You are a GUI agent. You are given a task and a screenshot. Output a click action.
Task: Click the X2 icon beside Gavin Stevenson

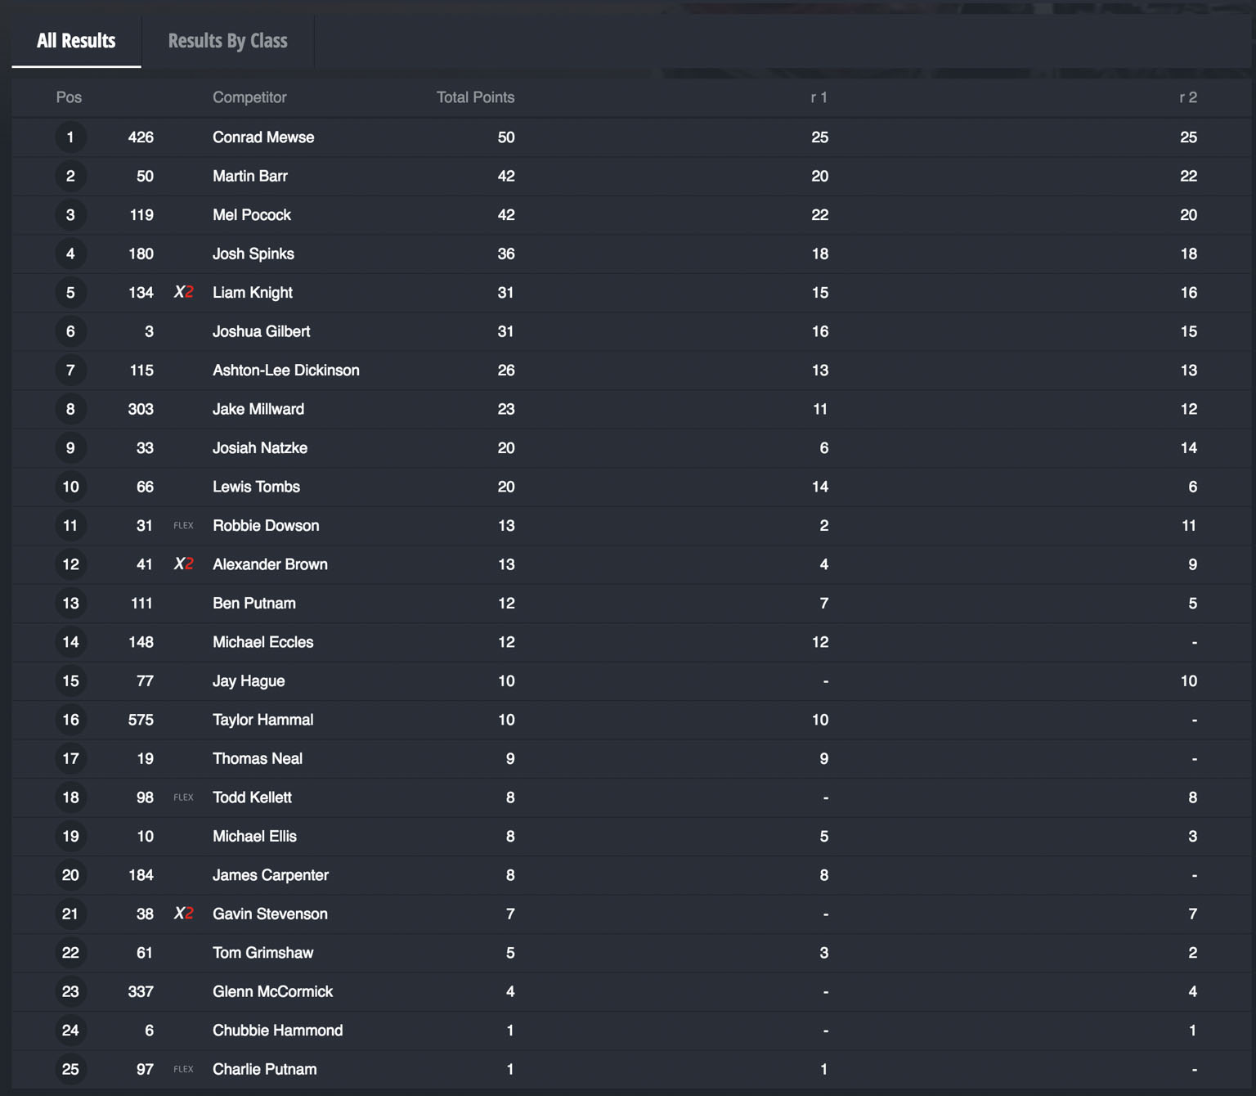[184, 914]
